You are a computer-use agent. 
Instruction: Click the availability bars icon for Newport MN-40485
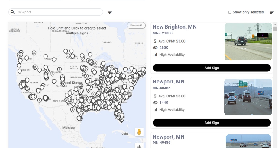[x=155, y=109]
